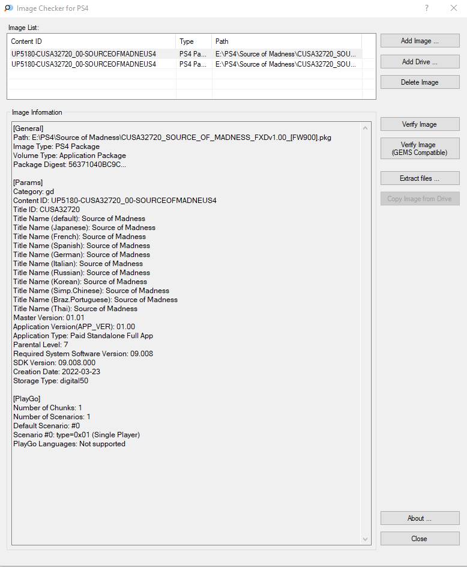
Task: Click the Number of Chunks: 1 line
Action: [47, 408]
